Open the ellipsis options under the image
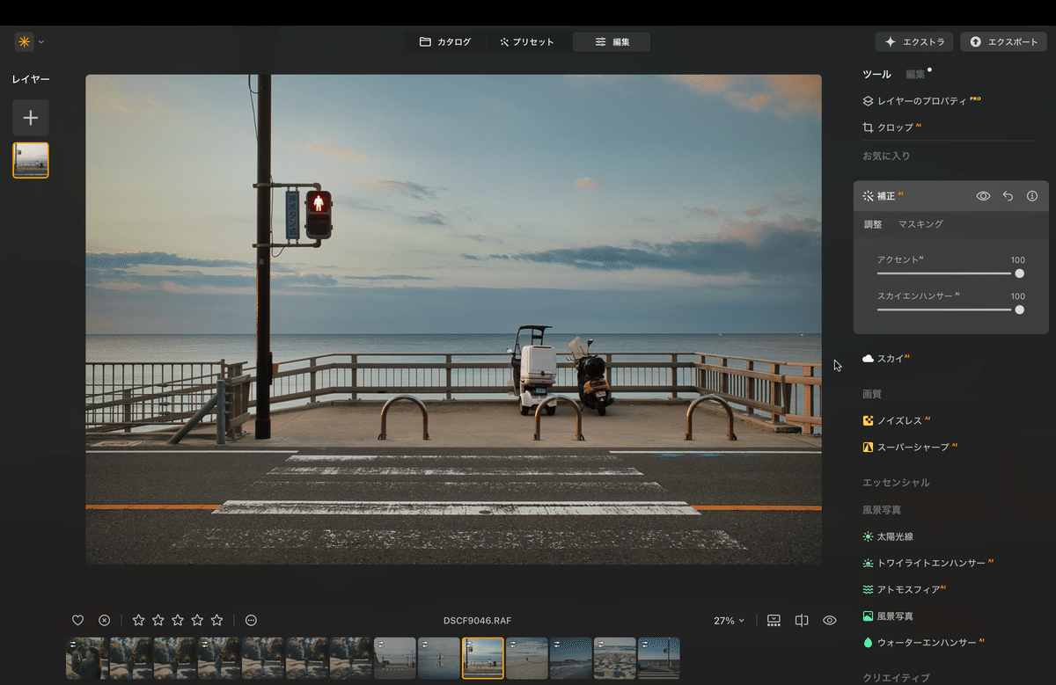The height and width of the screenshot is (685, 1056). [x=250, y=620]
